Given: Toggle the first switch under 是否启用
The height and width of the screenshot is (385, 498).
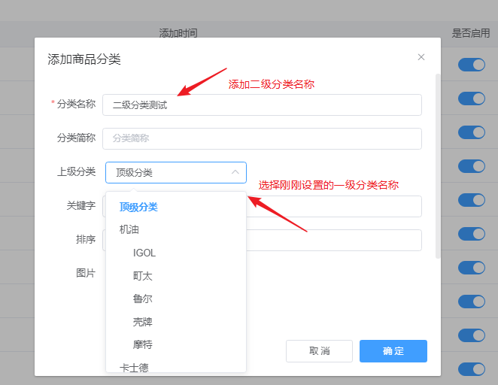Looking at the screenshot, I should [472, 65].
